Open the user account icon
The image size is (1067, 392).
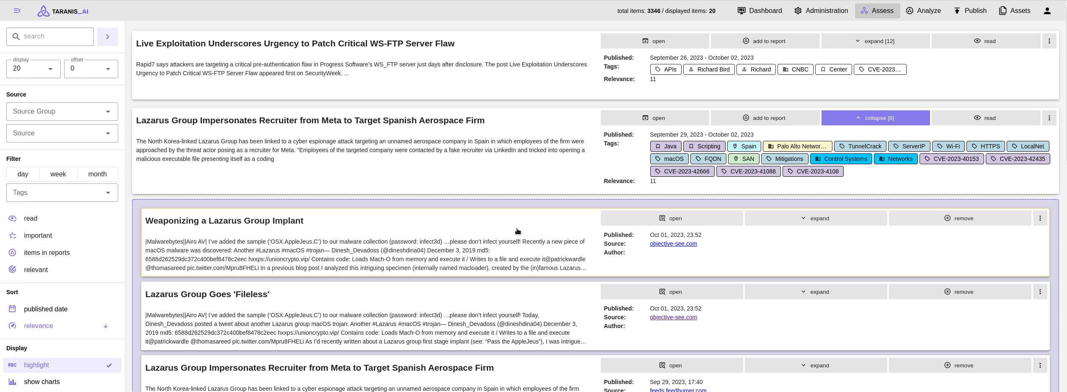pyautogui.click(x=1047, y=11)
